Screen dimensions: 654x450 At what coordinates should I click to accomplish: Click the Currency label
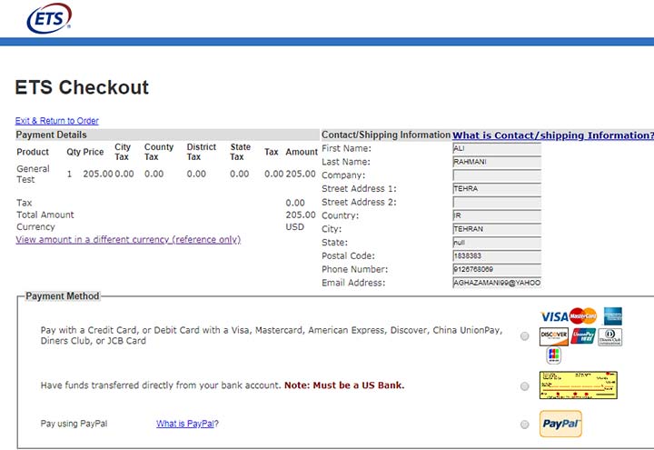click(x=35, y=227)
